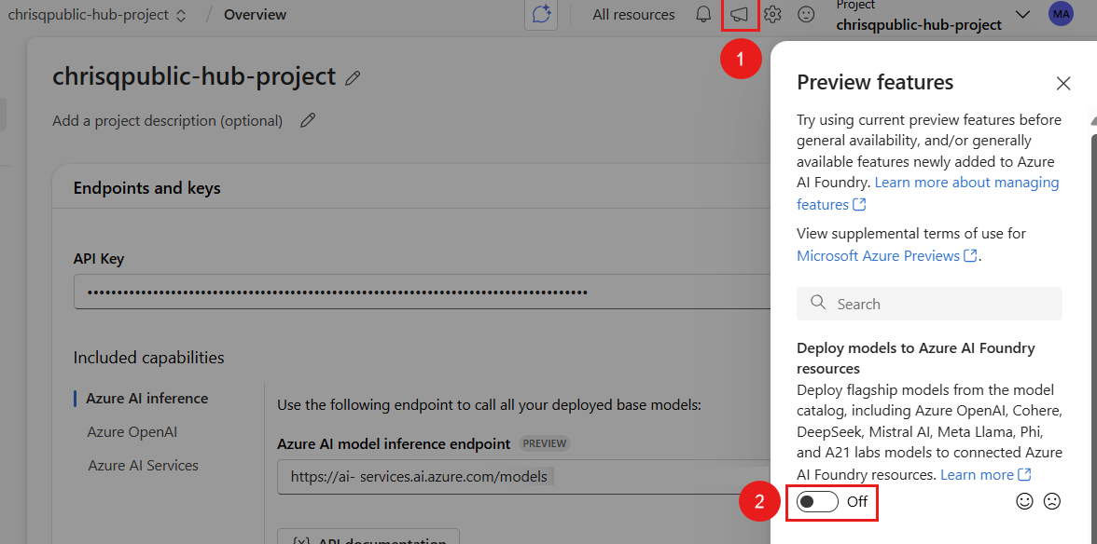Viewport: 1097px width, 544px height.
Task: Open the AI chat assistant icon
Action: (x=541, y=15)
